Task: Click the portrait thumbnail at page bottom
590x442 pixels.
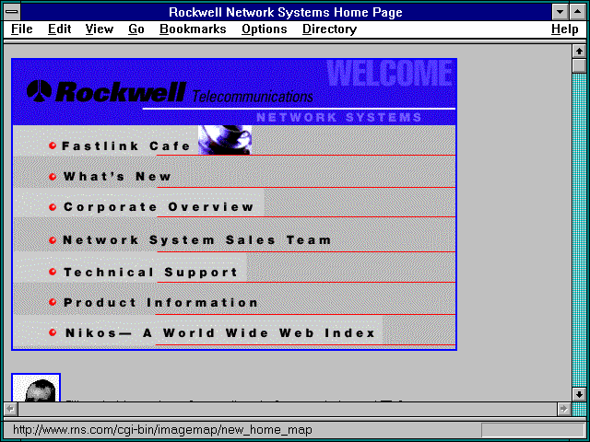Action: click(x=36, y=388)
